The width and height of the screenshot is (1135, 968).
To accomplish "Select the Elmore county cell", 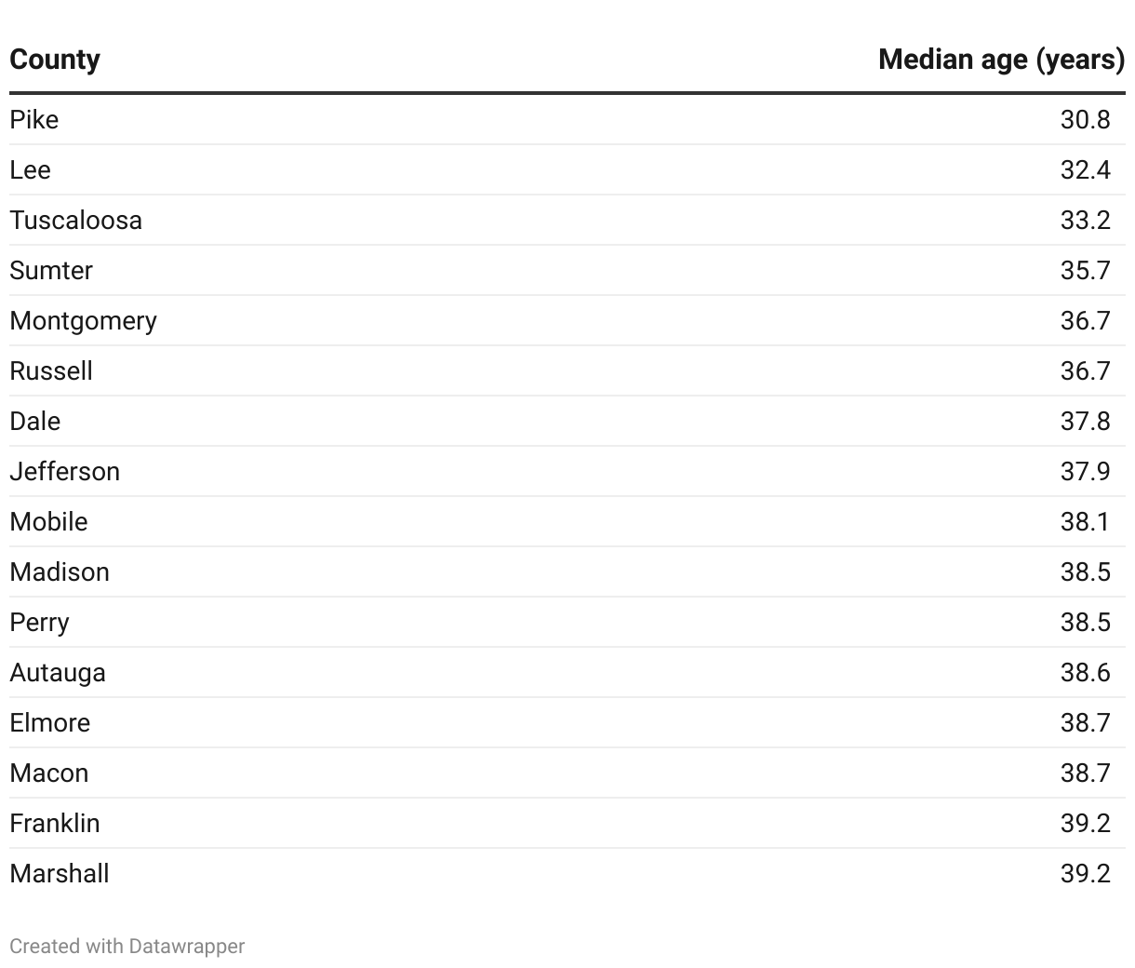I will [50, 723].
